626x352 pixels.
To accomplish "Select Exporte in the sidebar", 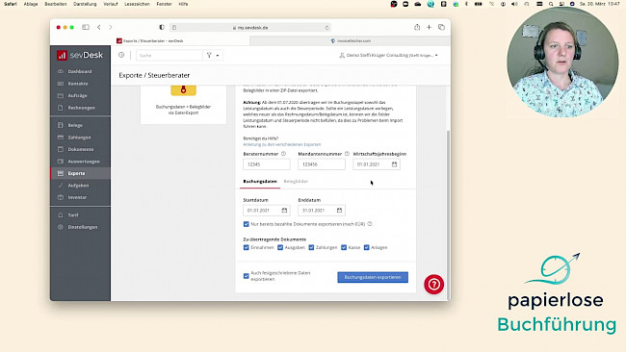I will [80, 173].
